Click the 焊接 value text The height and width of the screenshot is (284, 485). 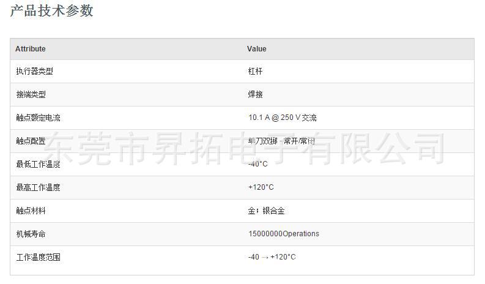255,94
